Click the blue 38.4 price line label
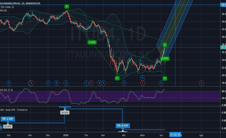The height and width of the screenshot is (138, 226). pos(223,5)
